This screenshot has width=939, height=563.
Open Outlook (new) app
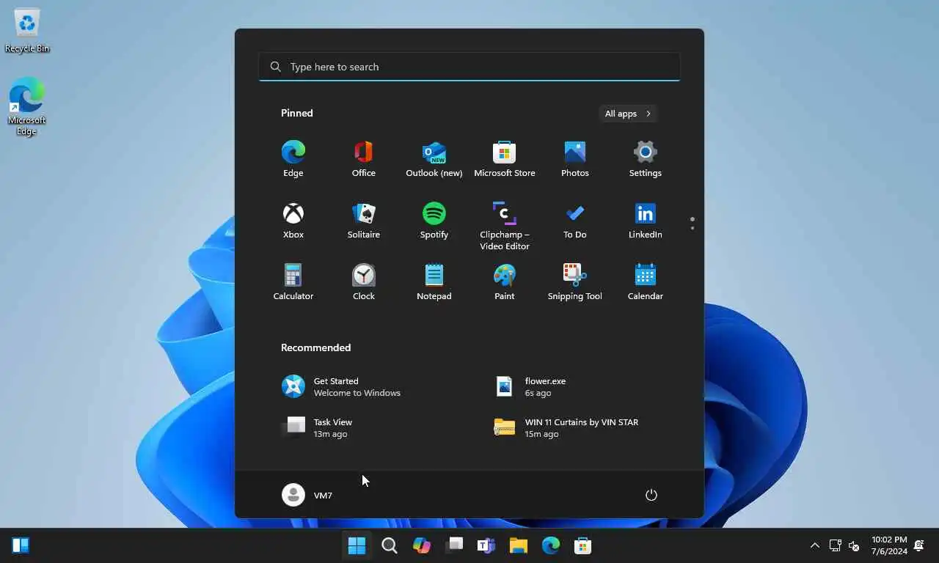click(x=434, y=159)
